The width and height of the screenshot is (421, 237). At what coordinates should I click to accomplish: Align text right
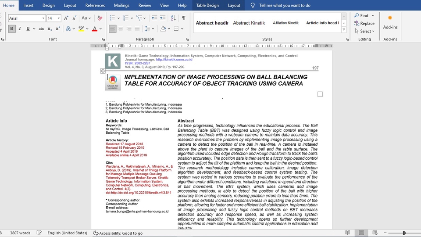pos(129,29)
